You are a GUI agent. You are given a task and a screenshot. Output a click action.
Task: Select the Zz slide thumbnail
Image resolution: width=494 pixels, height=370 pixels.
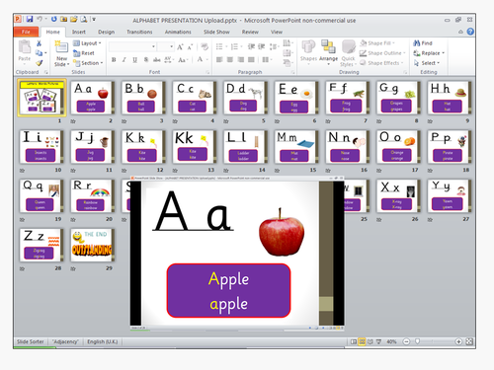tap(41, 245)
